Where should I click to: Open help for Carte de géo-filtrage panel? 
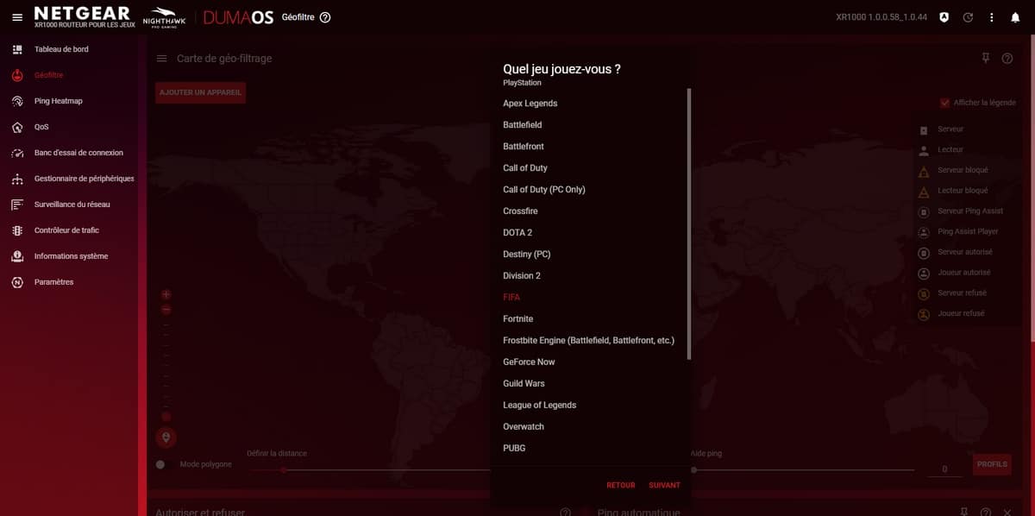pyautogui.click(x=1007, y=58)
